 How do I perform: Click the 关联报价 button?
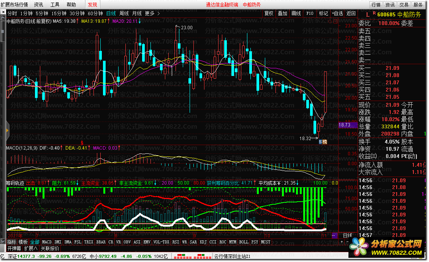tap(50, 248)
